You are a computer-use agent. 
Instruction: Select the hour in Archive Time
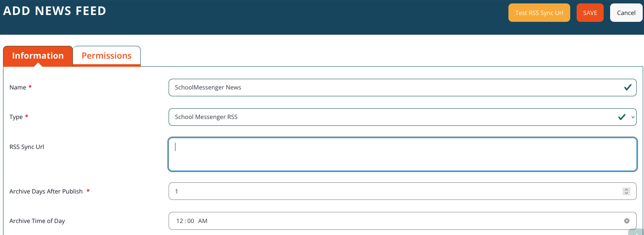pyautogui.click(x=179, y=221)
